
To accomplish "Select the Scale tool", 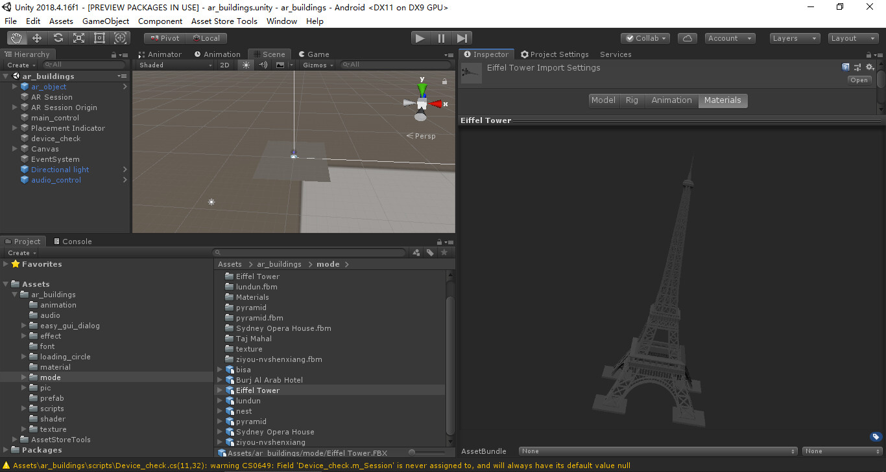I will pos(78,38).
